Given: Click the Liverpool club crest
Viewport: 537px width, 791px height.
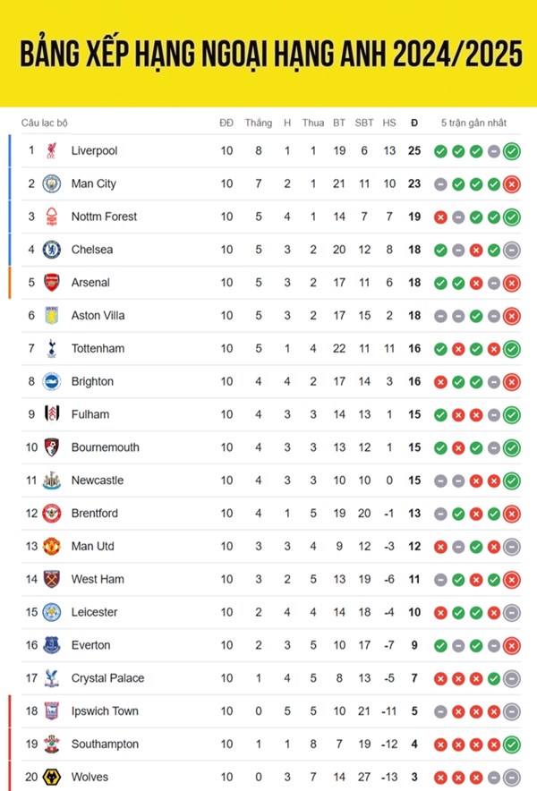Looking at the screenshot, I should [x=51, y=150].
